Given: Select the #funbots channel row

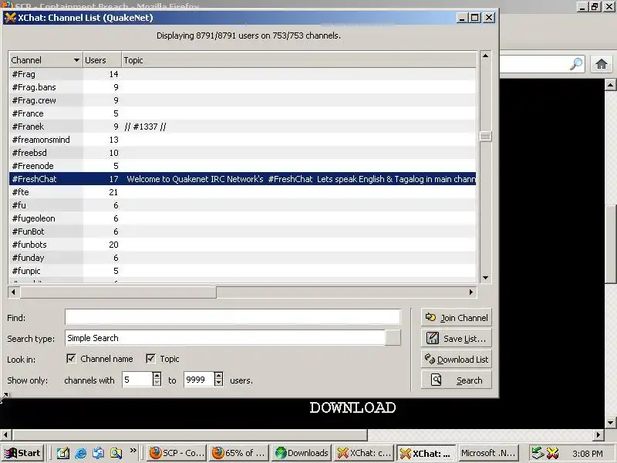Looking at the screenshot, I should (242, 245).
